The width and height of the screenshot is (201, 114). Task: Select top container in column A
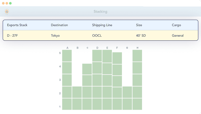(67, 56)
